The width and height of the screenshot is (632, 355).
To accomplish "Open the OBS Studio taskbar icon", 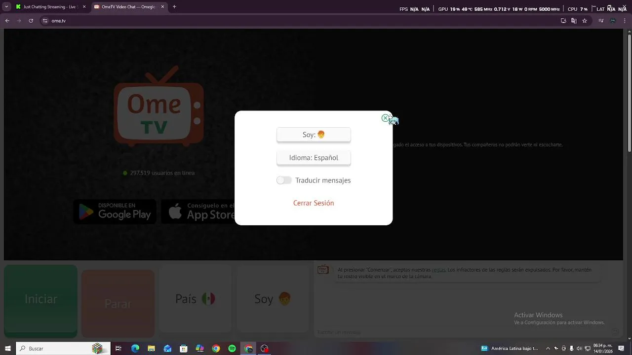I will click(265, 349).
